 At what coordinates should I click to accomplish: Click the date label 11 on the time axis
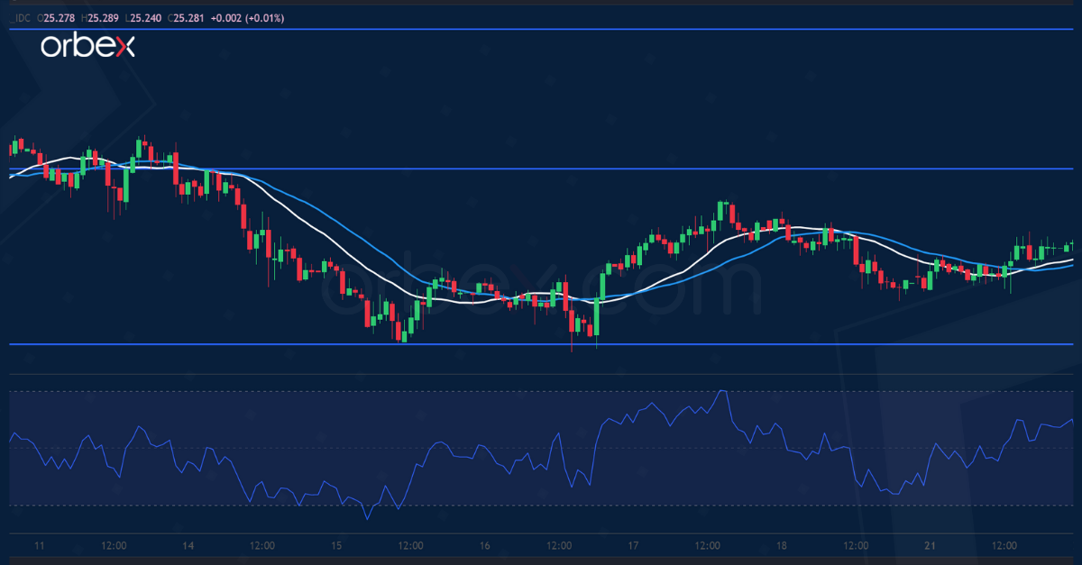[x=40, y=545]
